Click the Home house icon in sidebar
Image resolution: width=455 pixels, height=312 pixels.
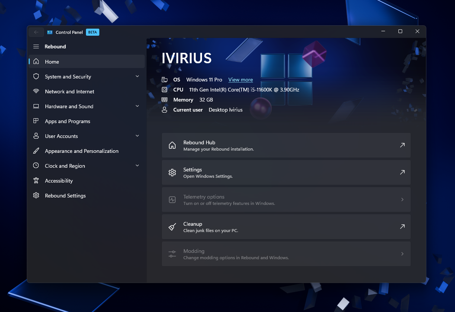point(36,62)
